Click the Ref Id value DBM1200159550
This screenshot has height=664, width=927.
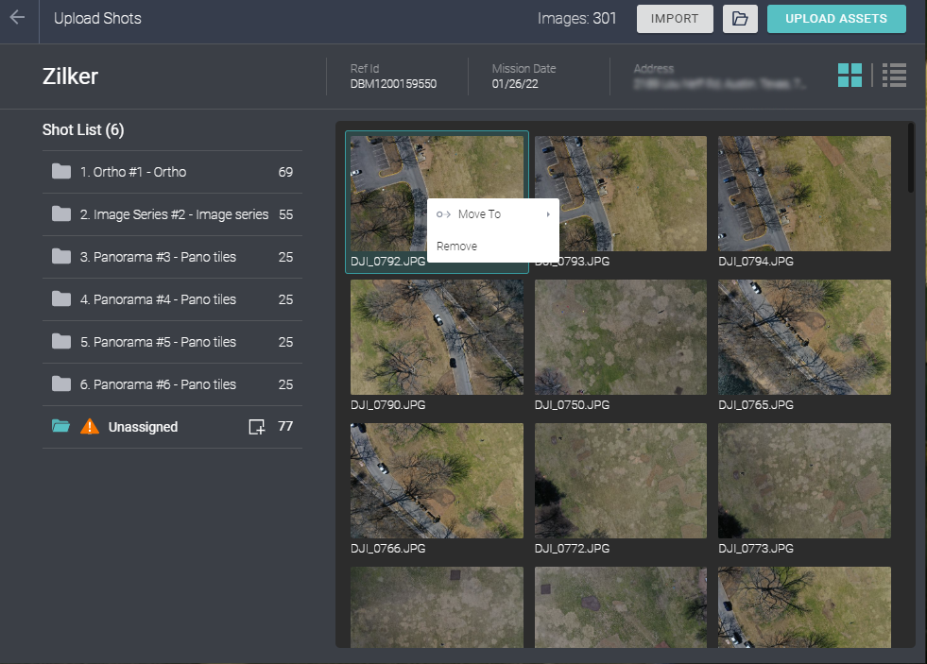click(393, 84)
